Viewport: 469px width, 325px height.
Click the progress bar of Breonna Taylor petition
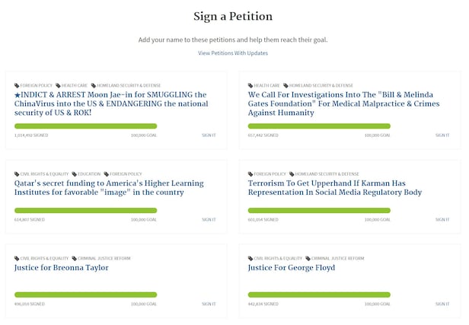pyautogui.click(x=85, y=295)
